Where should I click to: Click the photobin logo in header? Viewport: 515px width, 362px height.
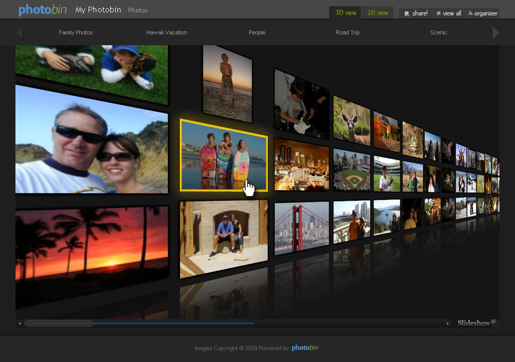click(42, 10)
